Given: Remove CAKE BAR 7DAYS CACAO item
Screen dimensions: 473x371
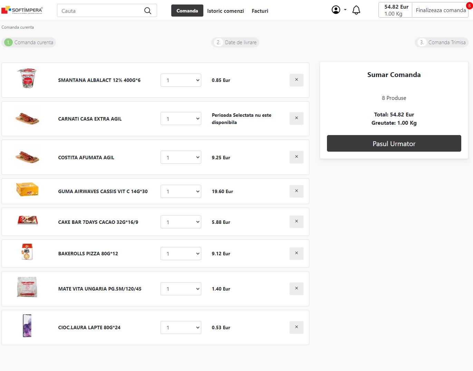Looking at the screenshot, I should pyautogui.click(x=297, y=221).
